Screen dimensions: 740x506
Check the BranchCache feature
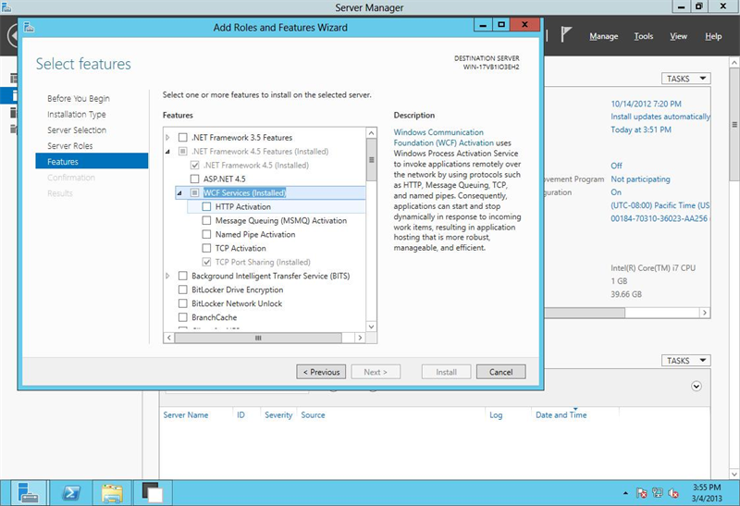tap(182, 317)
